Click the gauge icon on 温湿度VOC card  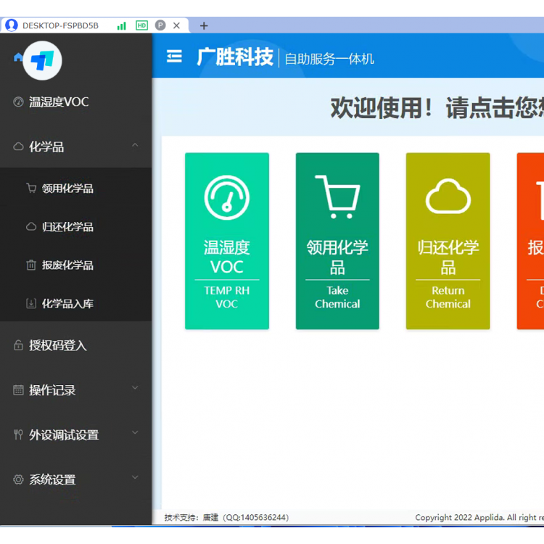coord(226,197)
